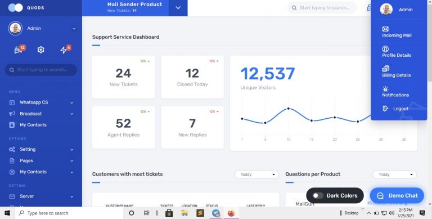
Task: Open Today dropdown for Questions per Product
Action: (x=394, y=175)
